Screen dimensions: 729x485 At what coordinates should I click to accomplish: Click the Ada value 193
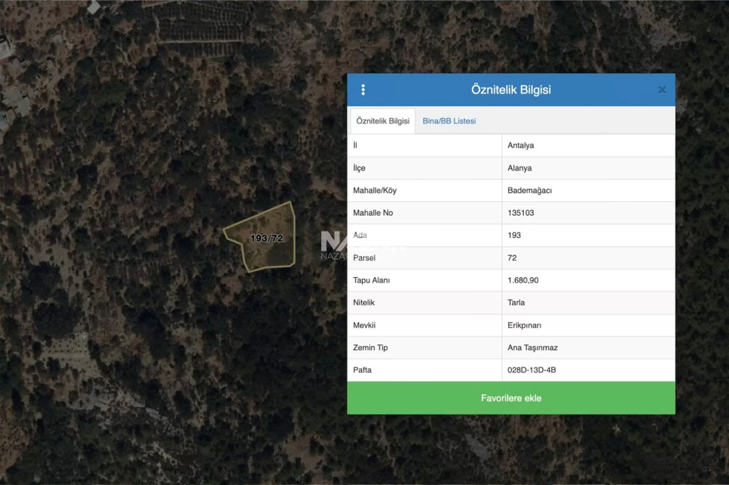[514, 235]
